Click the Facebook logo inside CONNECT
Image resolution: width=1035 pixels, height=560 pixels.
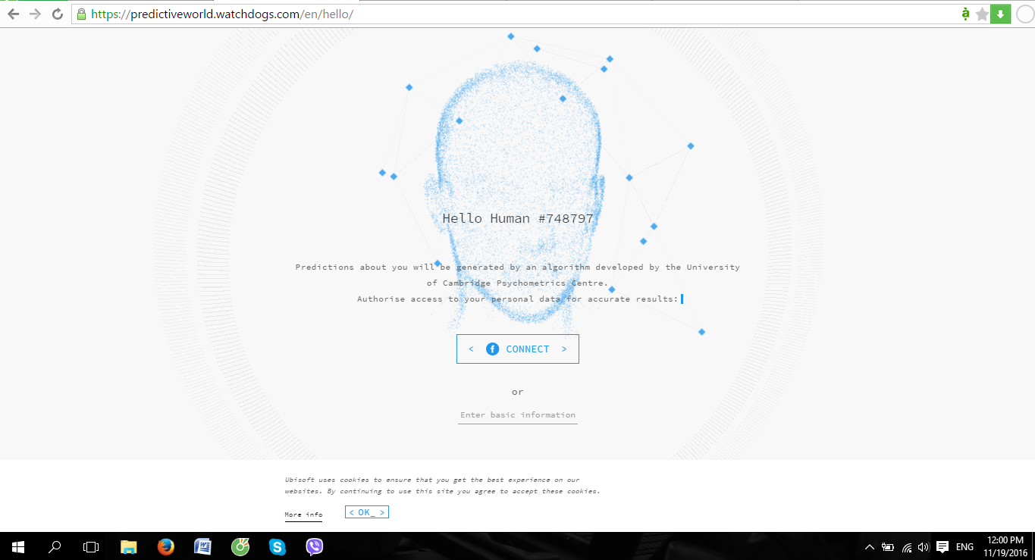pos(493,349)
